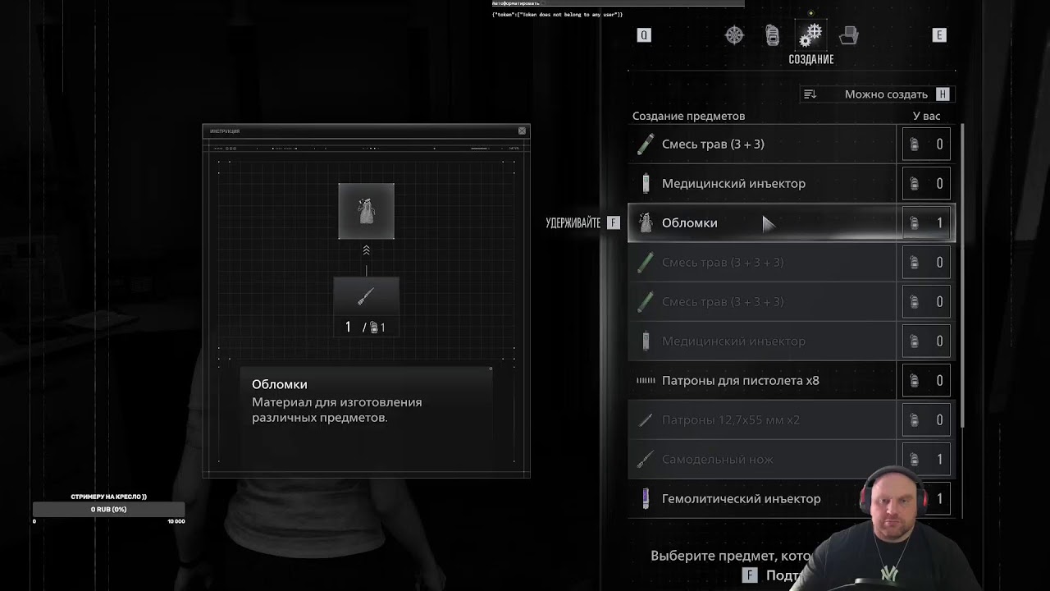Click the scrap bag icon in Обломки row
Image resolution: width=1050 pixels, height=591 pixels.
[646, 222]
